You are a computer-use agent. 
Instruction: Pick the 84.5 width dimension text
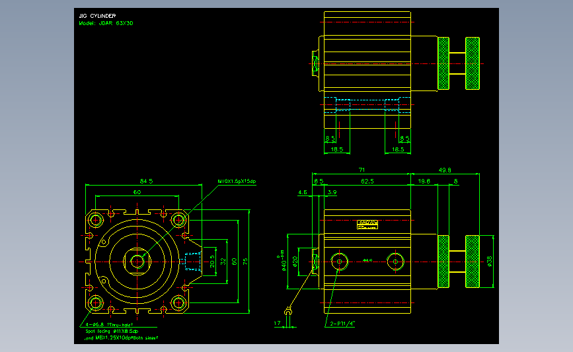pos(146,181)
